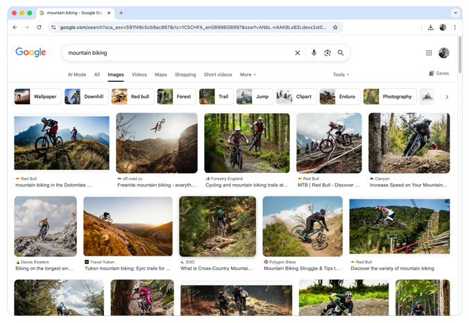Open Google Lens image search
469x323 pixels.
(327, 53)
